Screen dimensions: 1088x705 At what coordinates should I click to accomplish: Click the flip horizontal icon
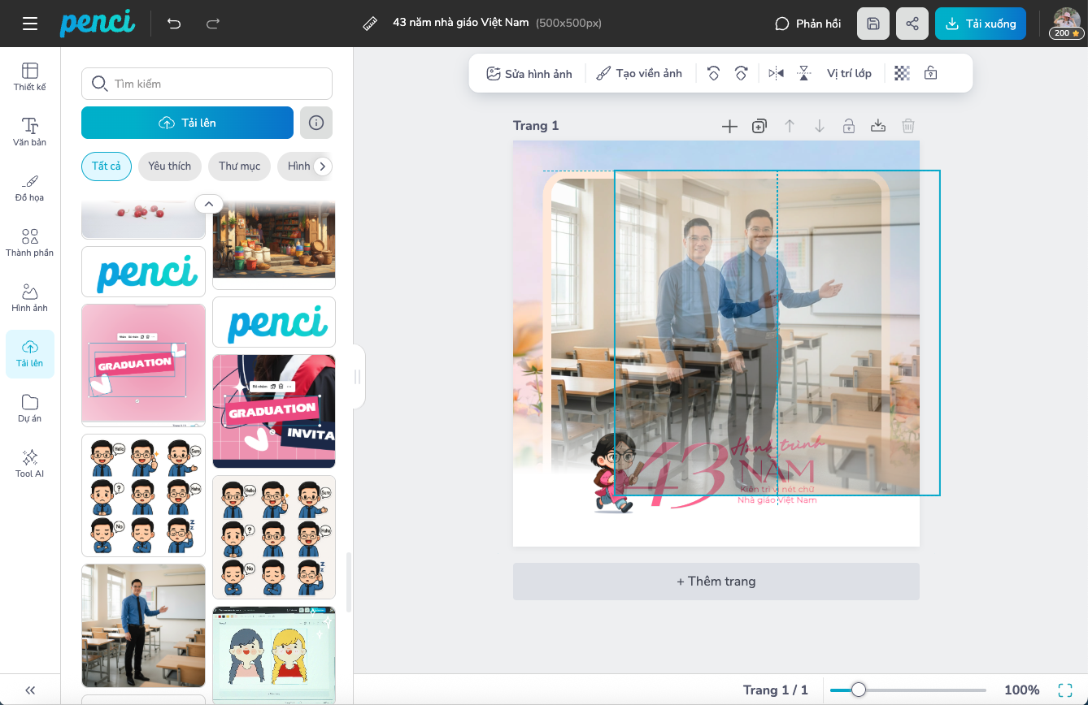point(776,74)
